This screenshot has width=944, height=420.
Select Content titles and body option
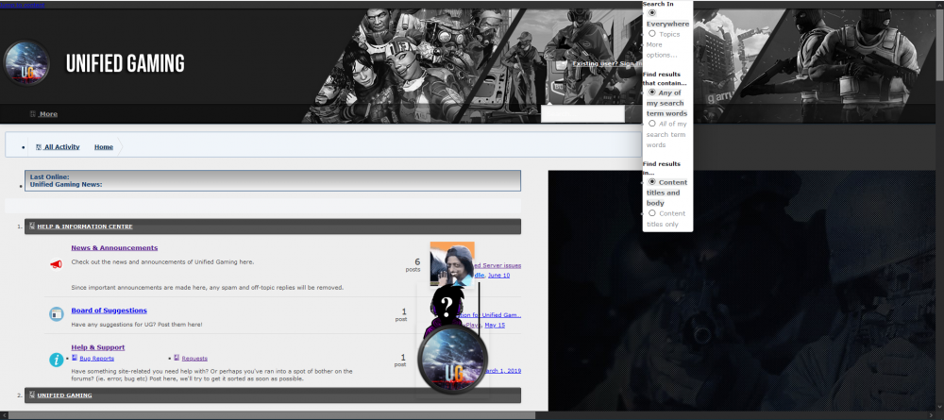click(x=652, y=182)
